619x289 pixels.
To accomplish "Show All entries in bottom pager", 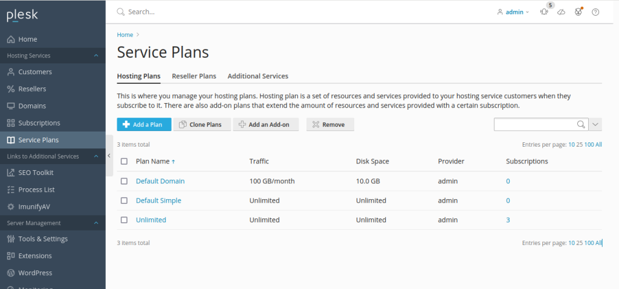I will click(x=598, y=243).
